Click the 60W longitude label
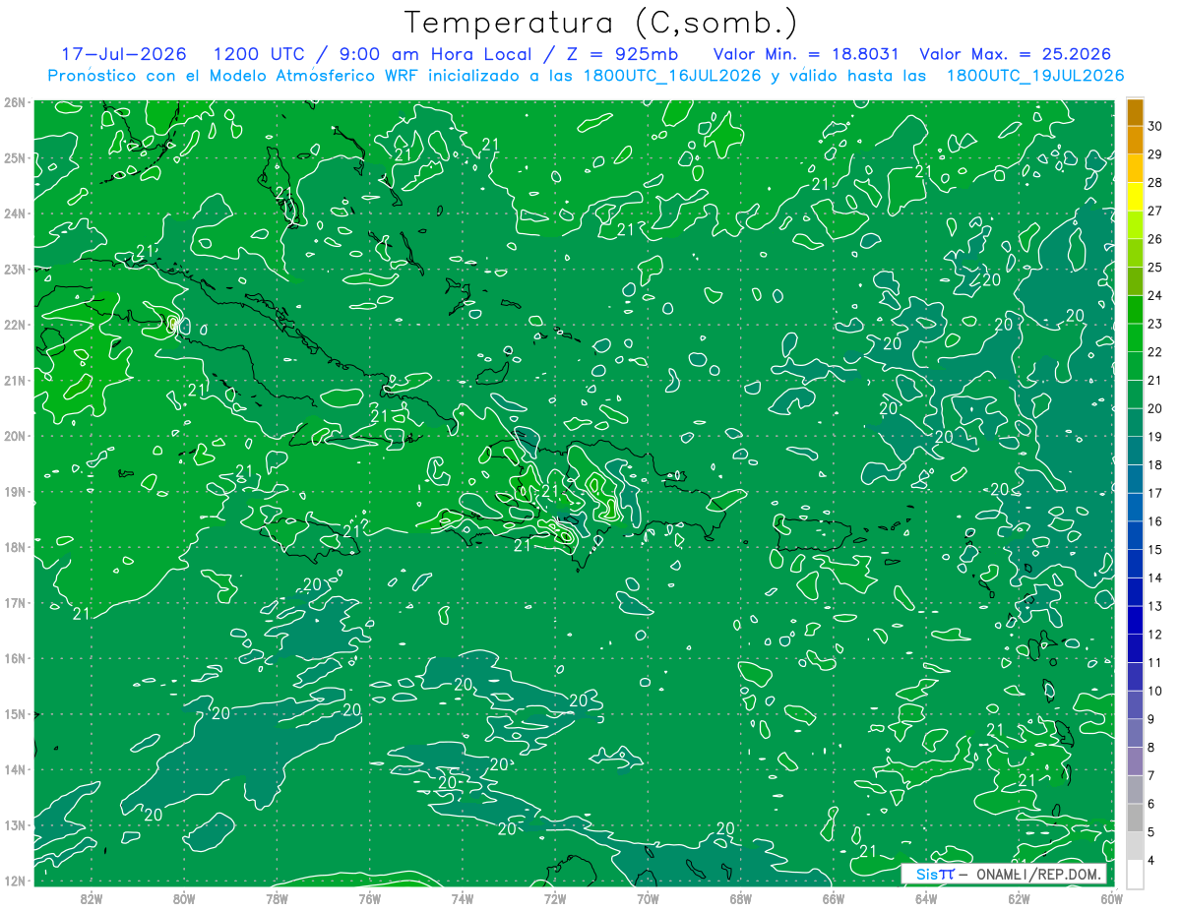The image size is (1181, 912). (x=1111, y=899)
